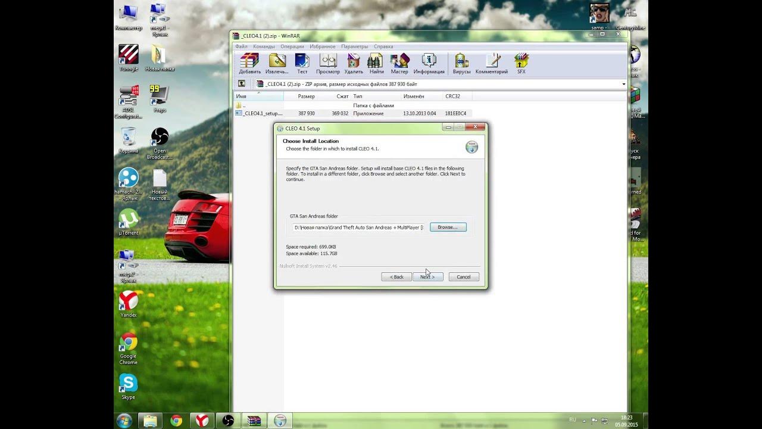Select the hamachi shortcut on the desktop
The height and width of the screenshot is (429, 762).
[x=129, y=184]
